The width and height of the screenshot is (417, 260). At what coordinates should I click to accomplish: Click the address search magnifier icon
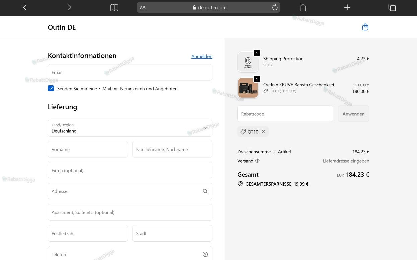point(205,191)
